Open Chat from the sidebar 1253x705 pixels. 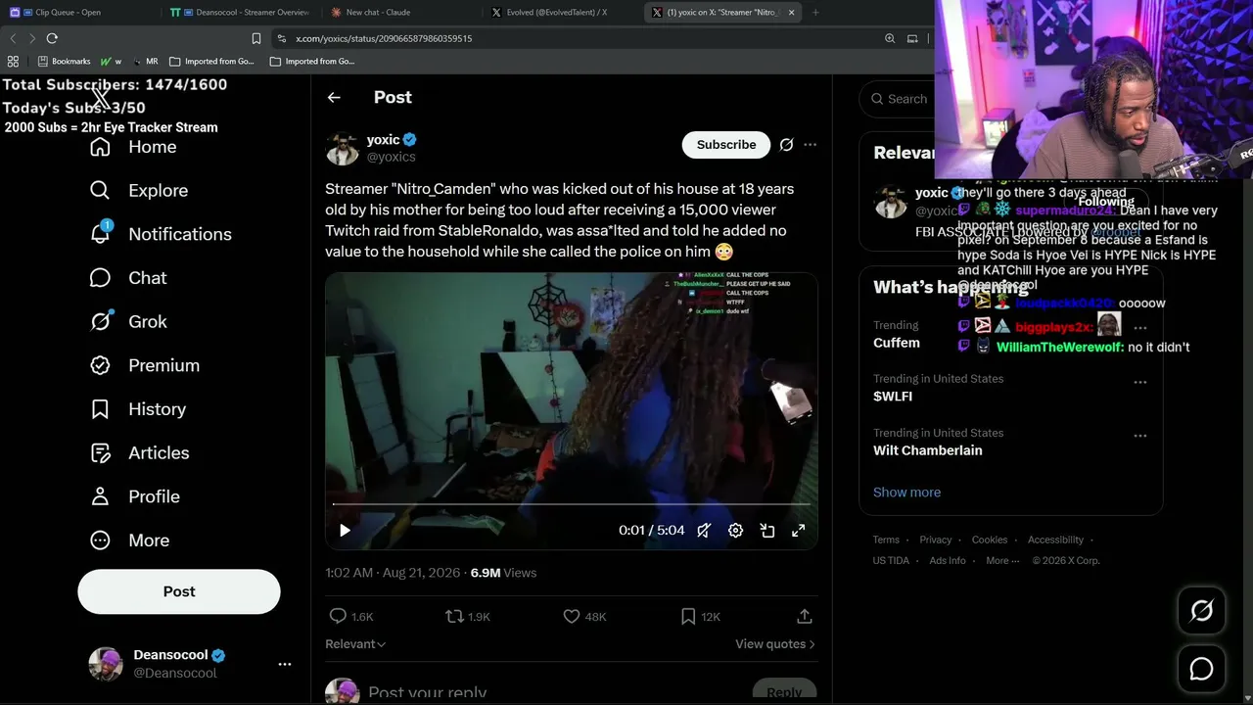point(128,278)
